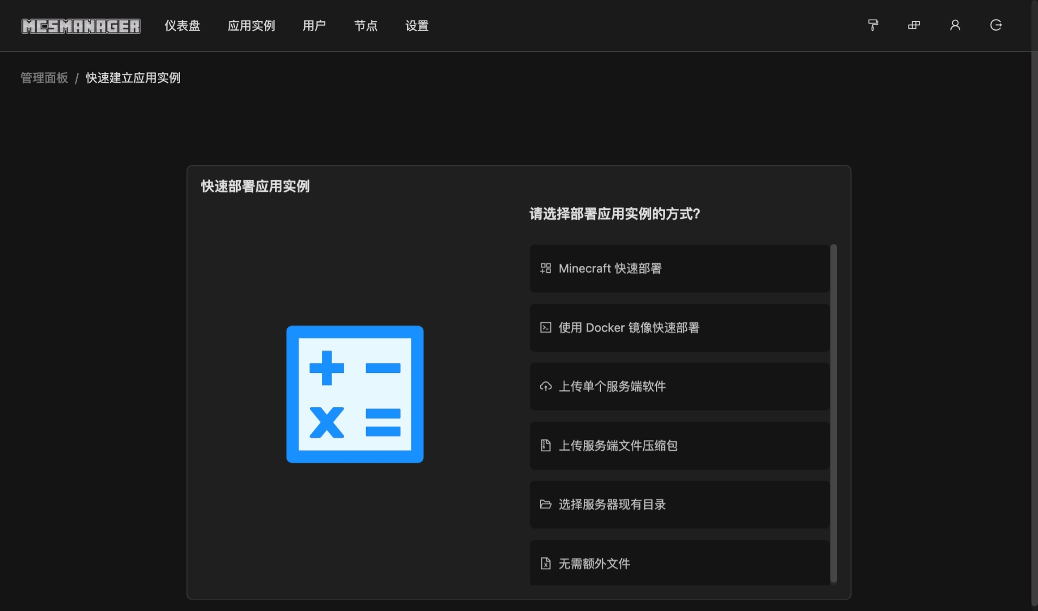This screenshot has height=611, width=1038.
Task: Click the folder icon beside 选择服务器现有目录
Action: tap(546, 504)
